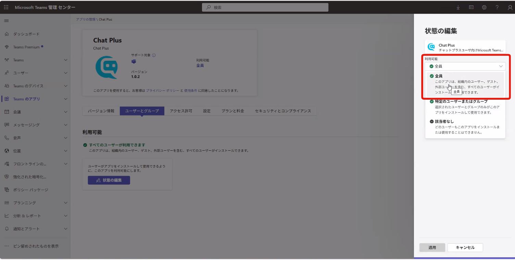Click ピン留めされたものを表示 item
The image size is (515, 260).
click(36, 246)
